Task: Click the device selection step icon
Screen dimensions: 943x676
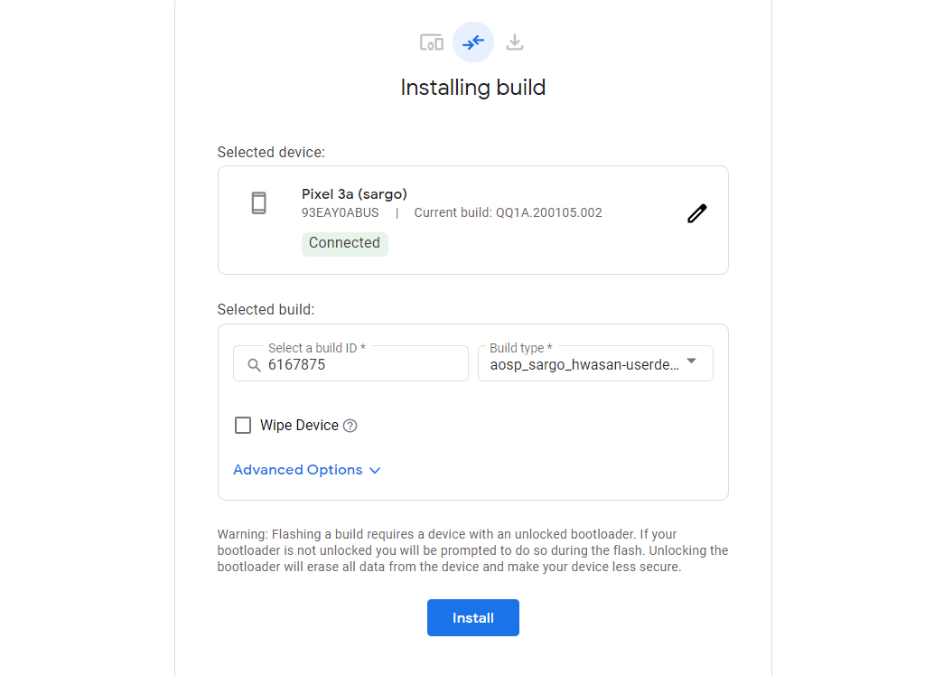Action: tap(432, 42)
